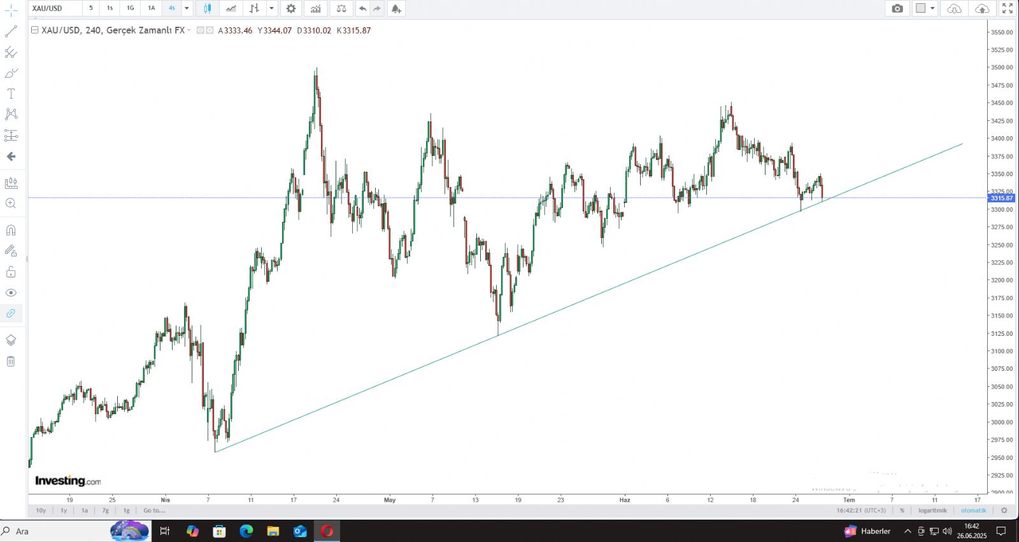Open Outlook from the taskbar
This screenshot has width=1019, height=542.
pyautogui.click(x=300, y=531)
